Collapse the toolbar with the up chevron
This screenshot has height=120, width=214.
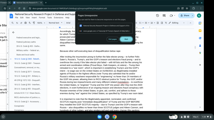pos(190,23)
